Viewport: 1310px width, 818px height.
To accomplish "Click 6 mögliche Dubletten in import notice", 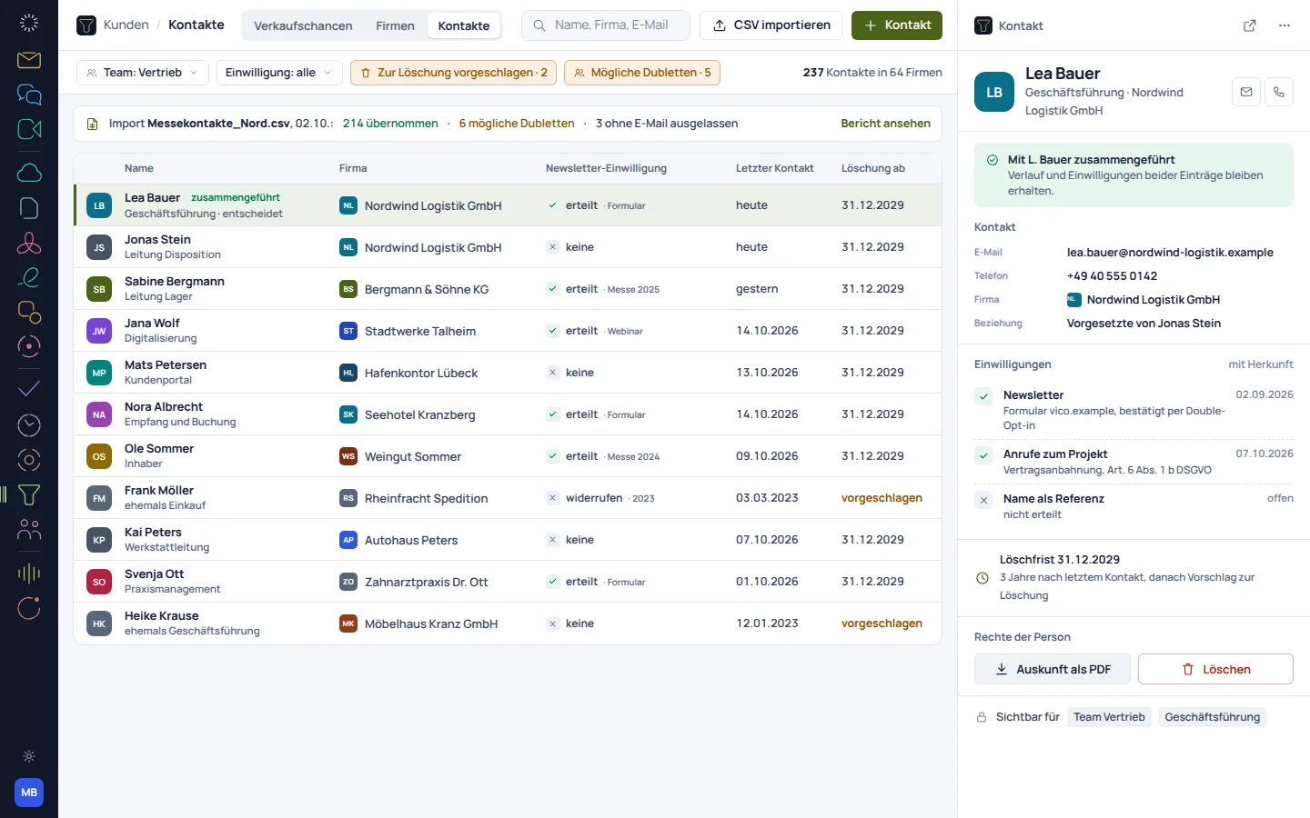I will pos(517,124).
